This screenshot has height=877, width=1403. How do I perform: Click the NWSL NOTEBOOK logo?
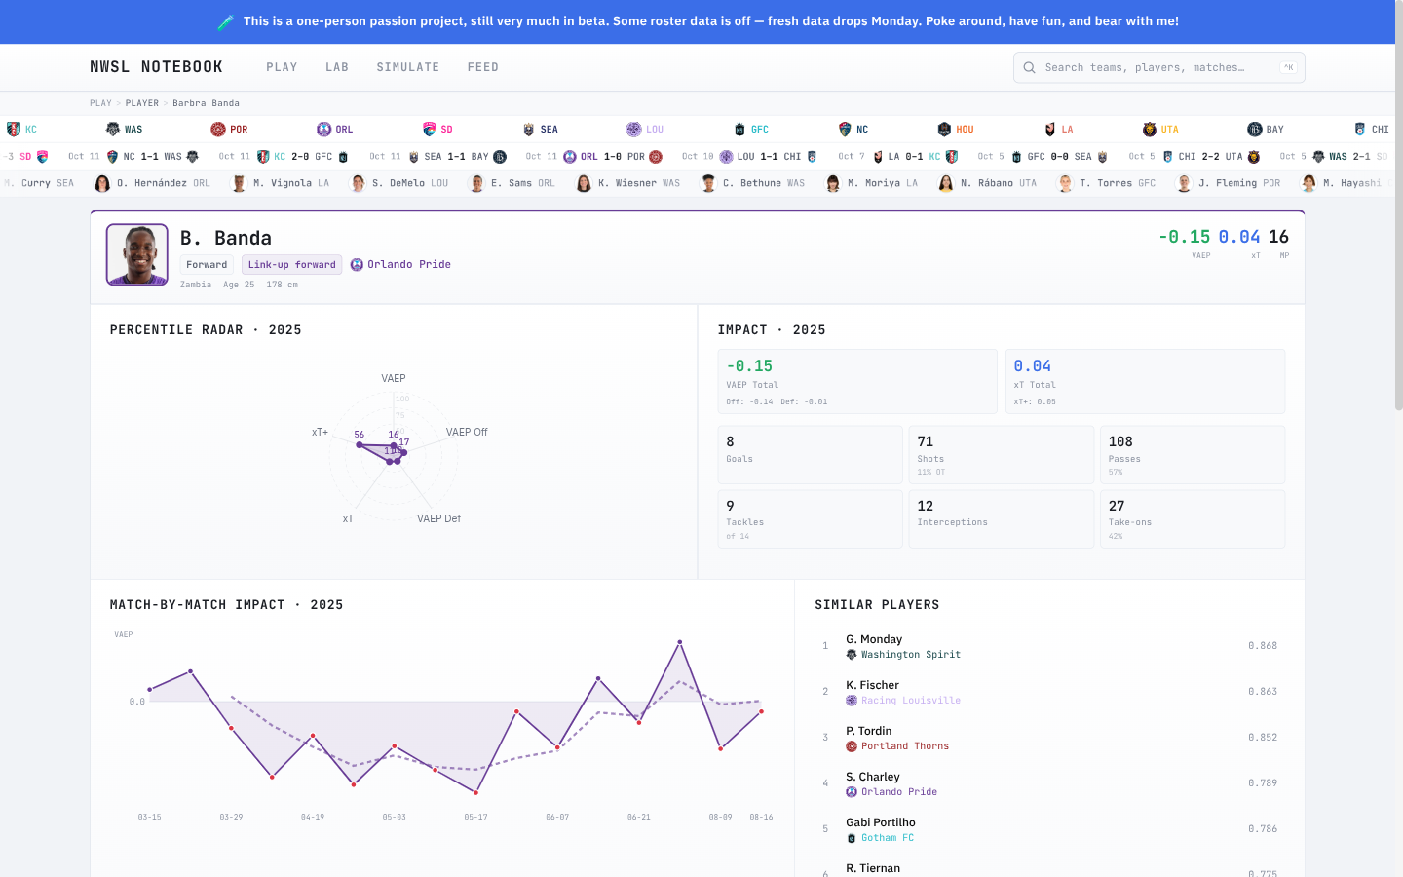click(156, 67)
